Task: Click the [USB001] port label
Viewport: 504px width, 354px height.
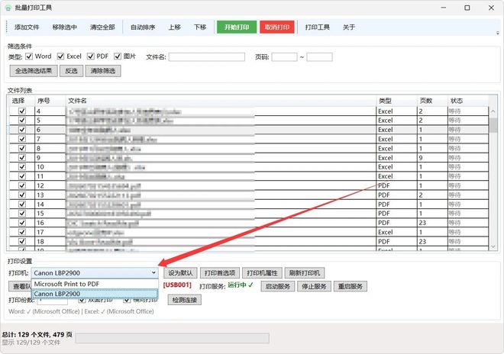Action: point(177,285)
